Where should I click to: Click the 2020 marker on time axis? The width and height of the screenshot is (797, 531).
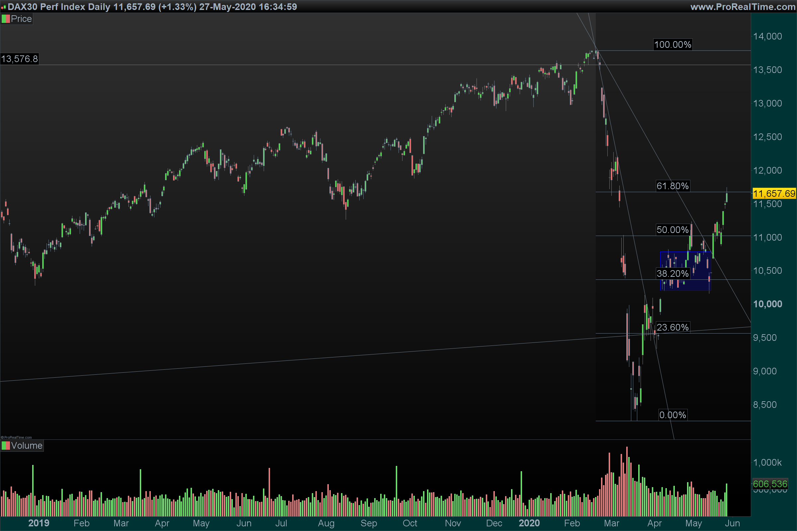click(x=529, y=523)
